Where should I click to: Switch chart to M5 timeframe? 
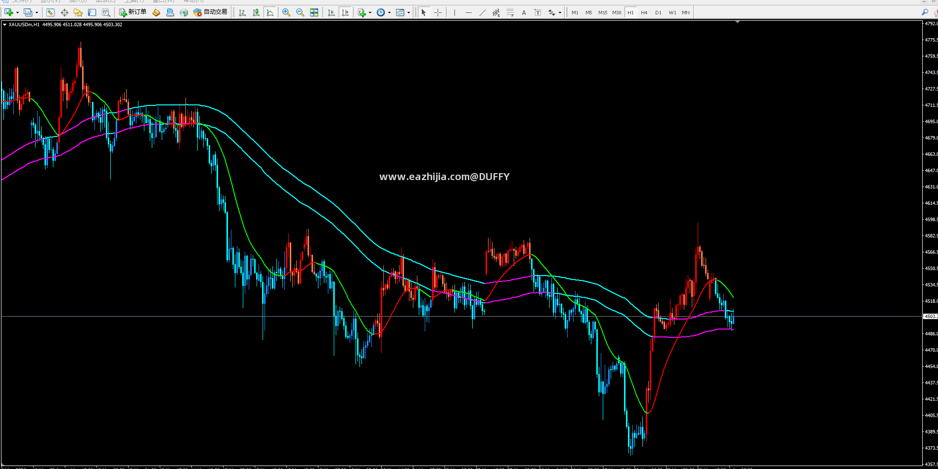click(x=589, y=12)
